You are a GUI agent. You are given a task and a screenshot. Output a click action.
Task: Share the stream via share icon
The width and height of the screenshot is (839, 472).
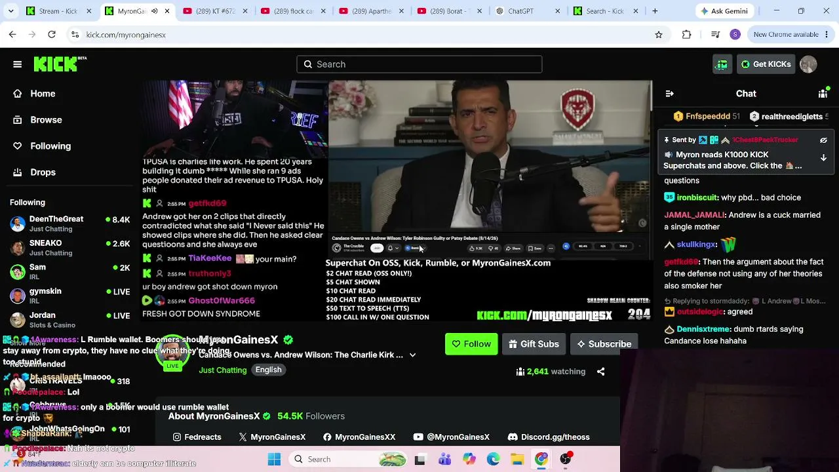click(x=600, y=372)
